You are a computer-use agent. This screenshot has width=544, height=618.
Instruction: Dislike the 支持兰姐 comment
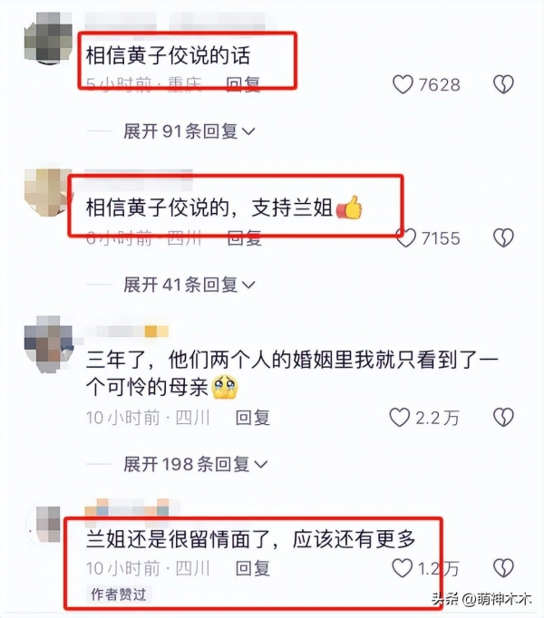(504, 237)
